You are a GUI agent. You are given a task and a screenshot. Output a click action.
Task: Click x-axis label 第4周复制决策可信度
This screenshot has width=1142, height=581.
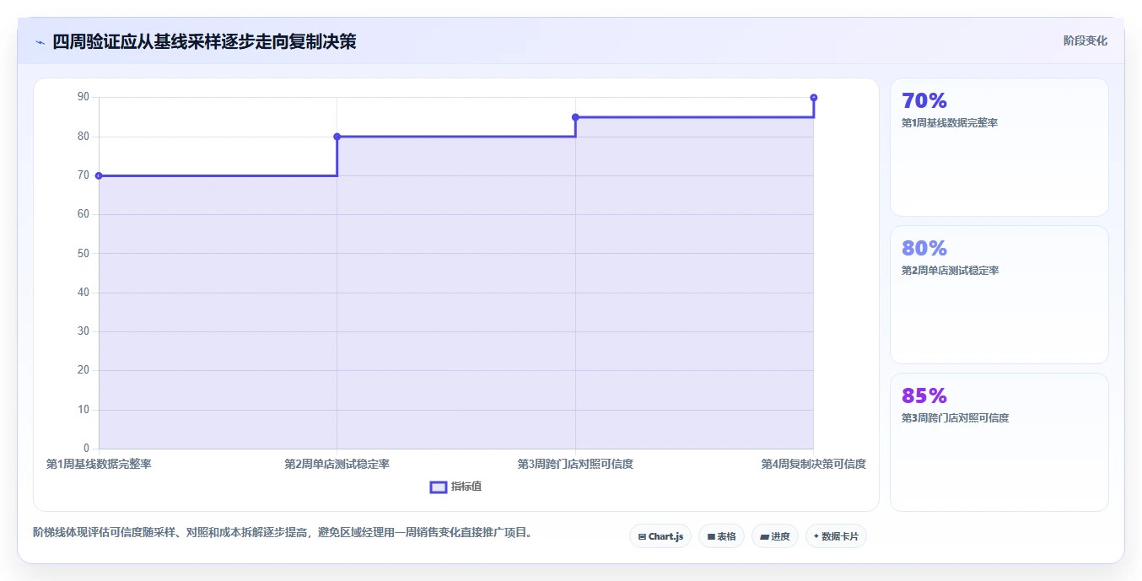point(813,464)
